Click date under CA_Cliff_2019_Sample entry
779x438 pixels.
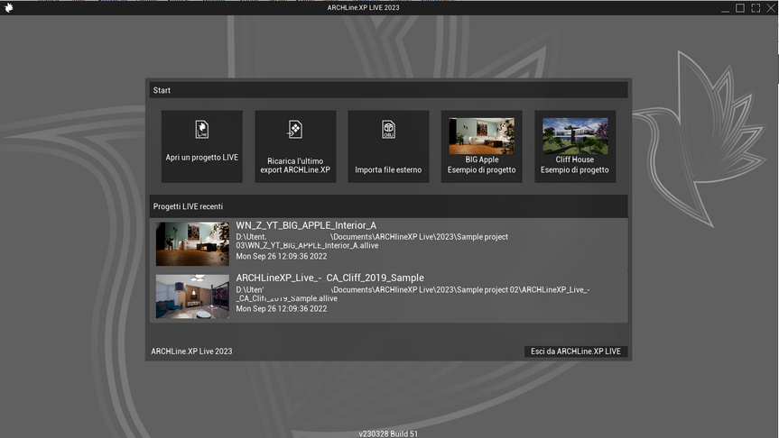click(x=282, y=308)
